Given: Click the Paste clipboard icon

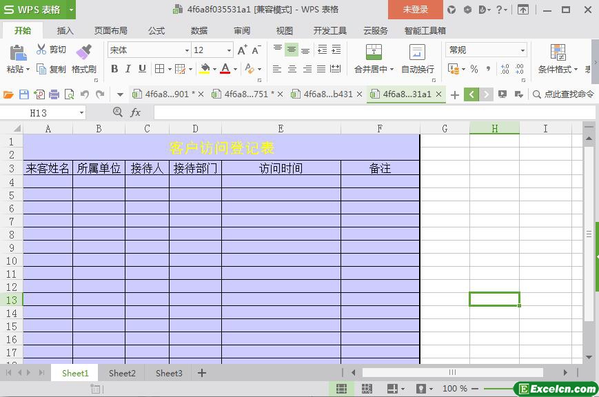Looking at the screenshot, I should coord(18,53).
